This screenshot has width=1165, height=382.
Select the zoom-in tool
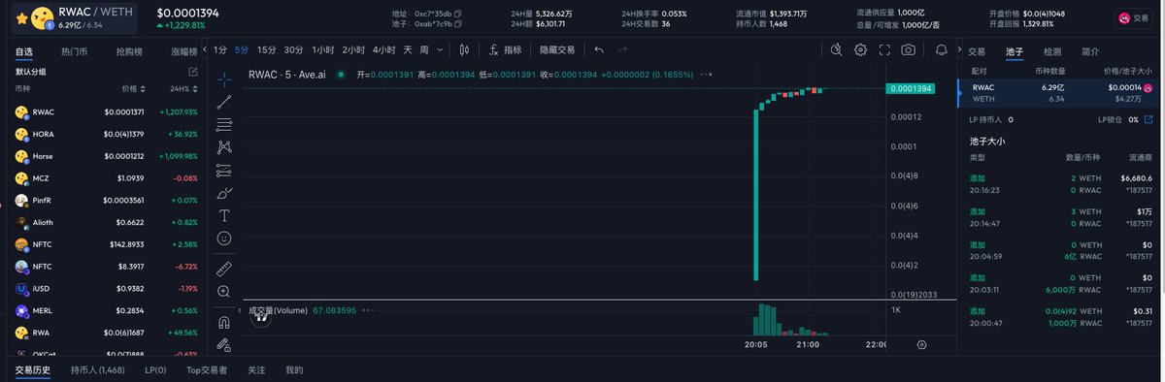(x=224, y=291)
